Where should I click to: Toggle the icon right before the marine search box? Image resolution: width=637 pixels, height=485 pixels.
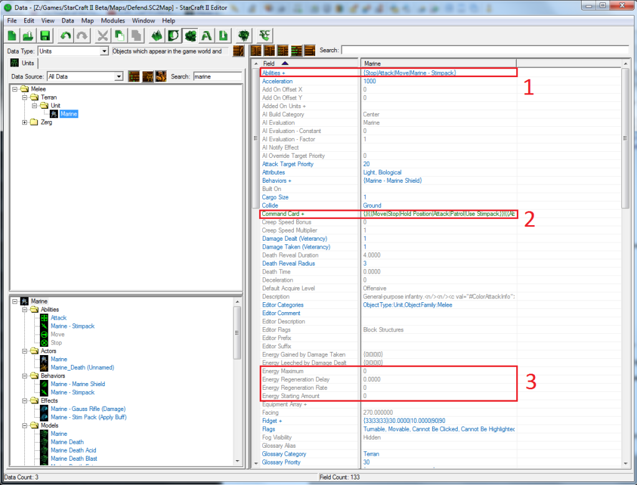(161, 76)
